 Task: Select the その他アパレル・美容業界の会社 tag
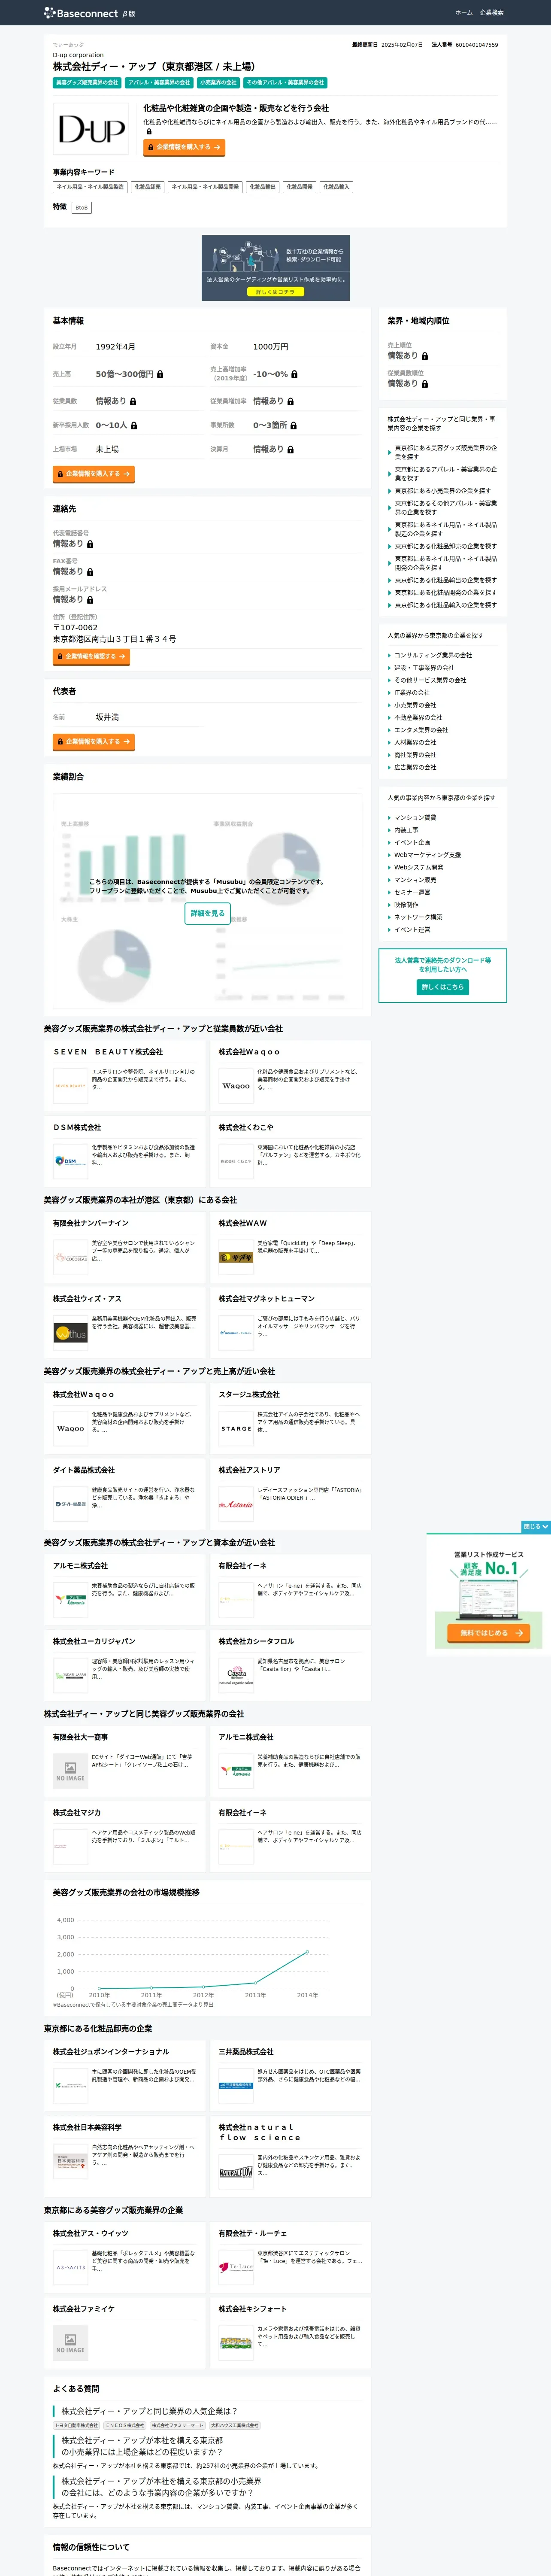coord(285,83)
